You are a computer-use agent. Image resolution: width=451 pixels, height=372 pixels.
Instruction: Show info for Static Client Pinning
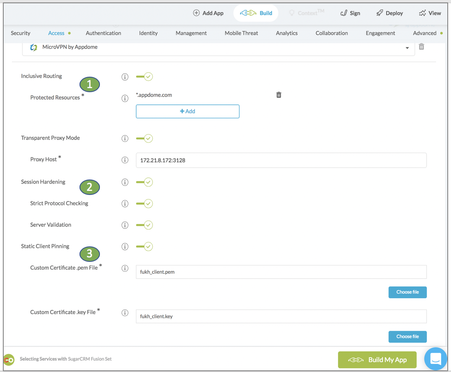[x=125, y=246]
